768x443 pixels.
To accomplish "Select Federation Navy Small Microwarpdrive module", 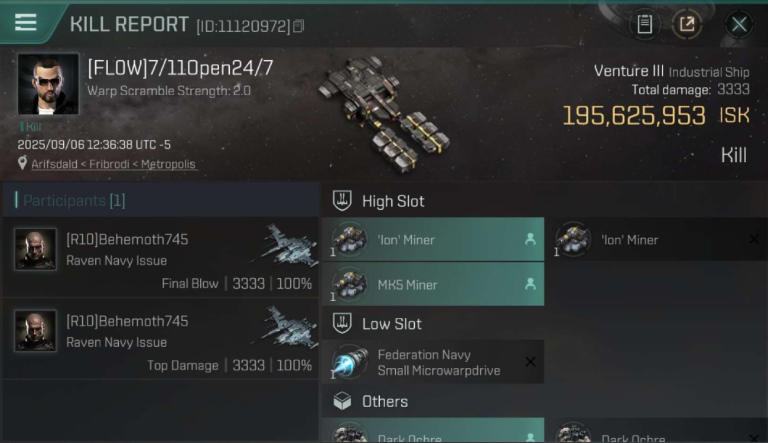I will pos(433,362).
